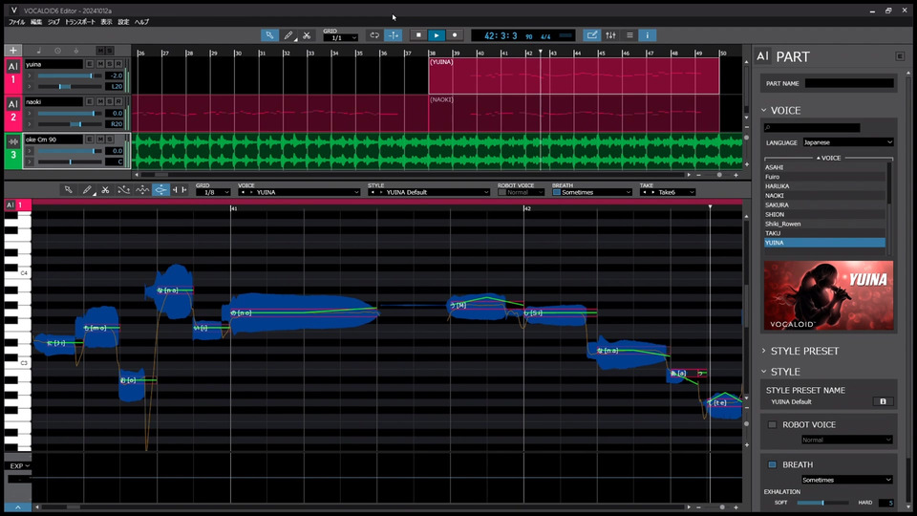Select the vibrato wave tool
917x516 pixels.
tap(142, 189)
